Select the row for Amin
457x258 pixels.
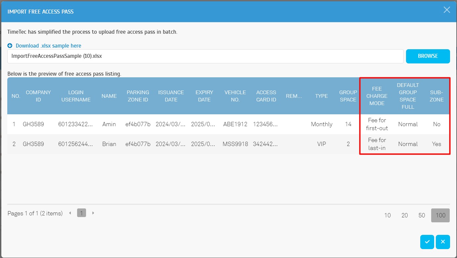[109, 124]
